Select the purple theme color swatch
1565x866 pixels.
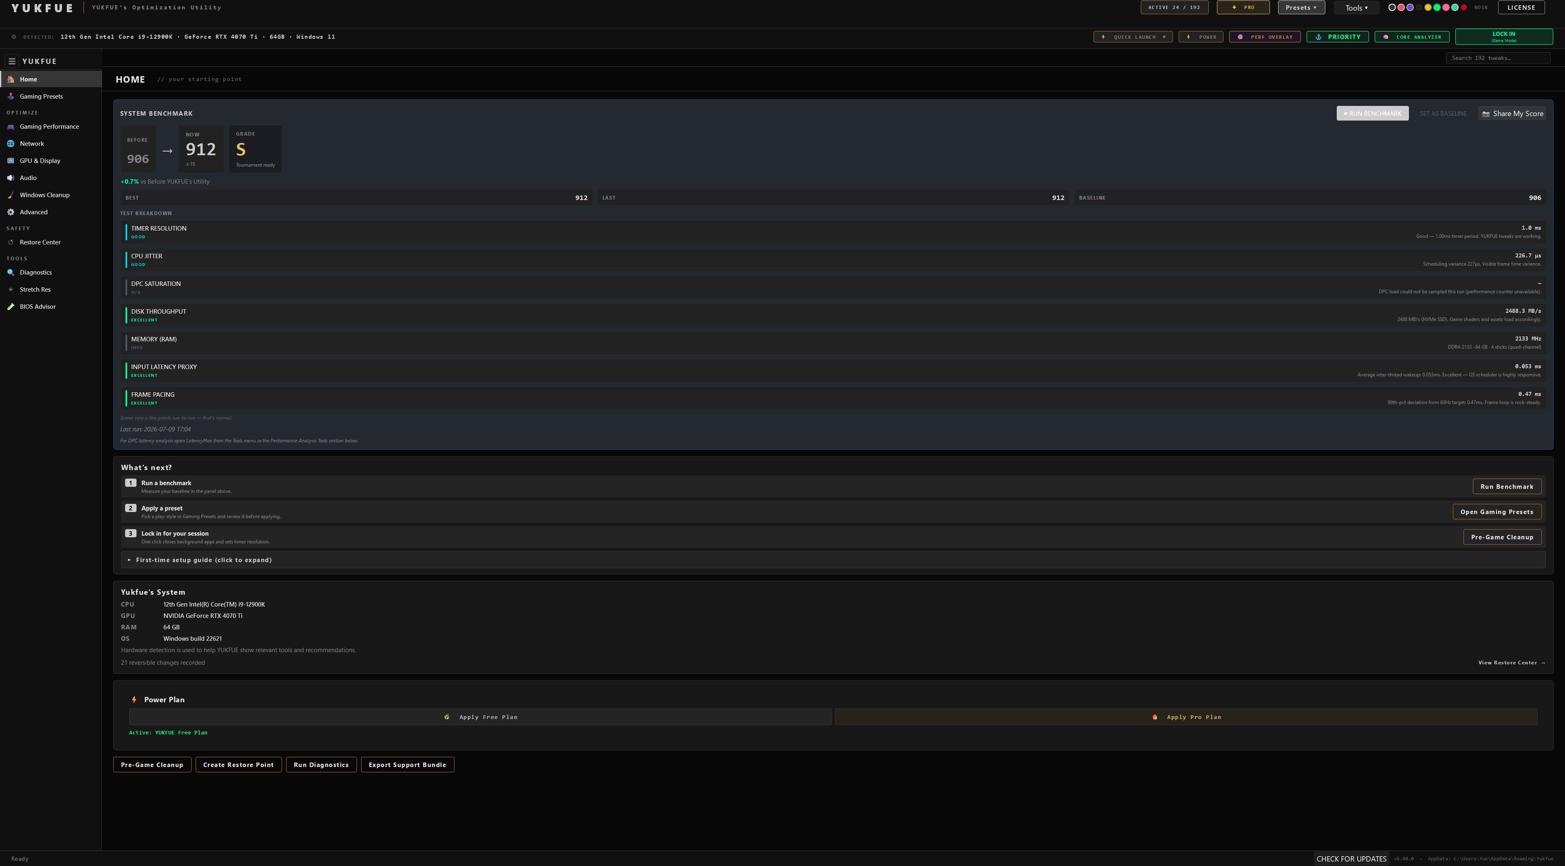point(1411,7)
